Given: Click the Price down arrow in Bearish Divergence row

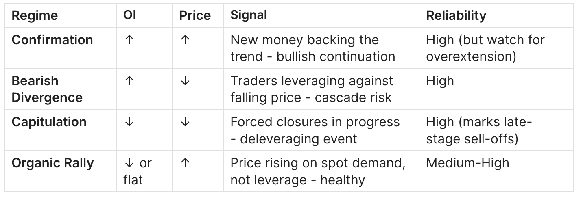Looking at the screenshot, I should point(185,81).
